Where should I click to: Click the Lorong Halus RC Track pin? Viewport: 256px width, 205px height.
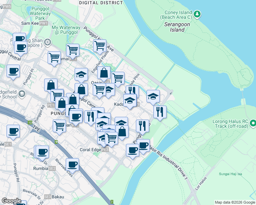click(253, 123)
